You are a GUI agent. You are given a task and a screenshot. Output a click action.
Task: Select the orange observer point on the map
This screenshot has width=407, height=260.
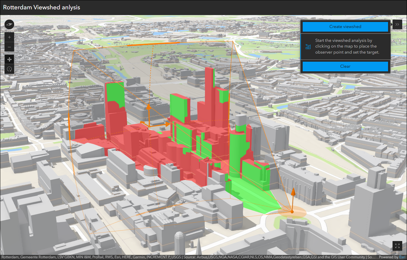[292, 212]
